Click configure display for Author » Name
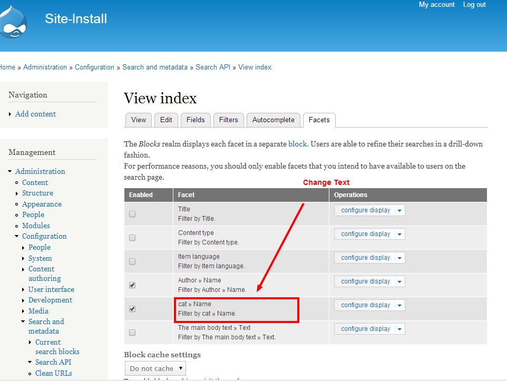Screen dimensions: 507x381 pos(365,281)
